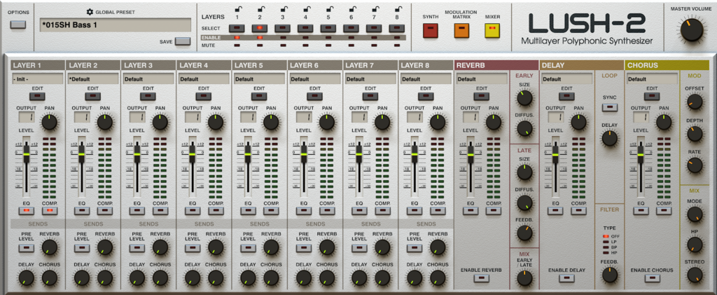Adjust Layer 3 Reverb send knob
717x295 pixels.
click(160, 247)
